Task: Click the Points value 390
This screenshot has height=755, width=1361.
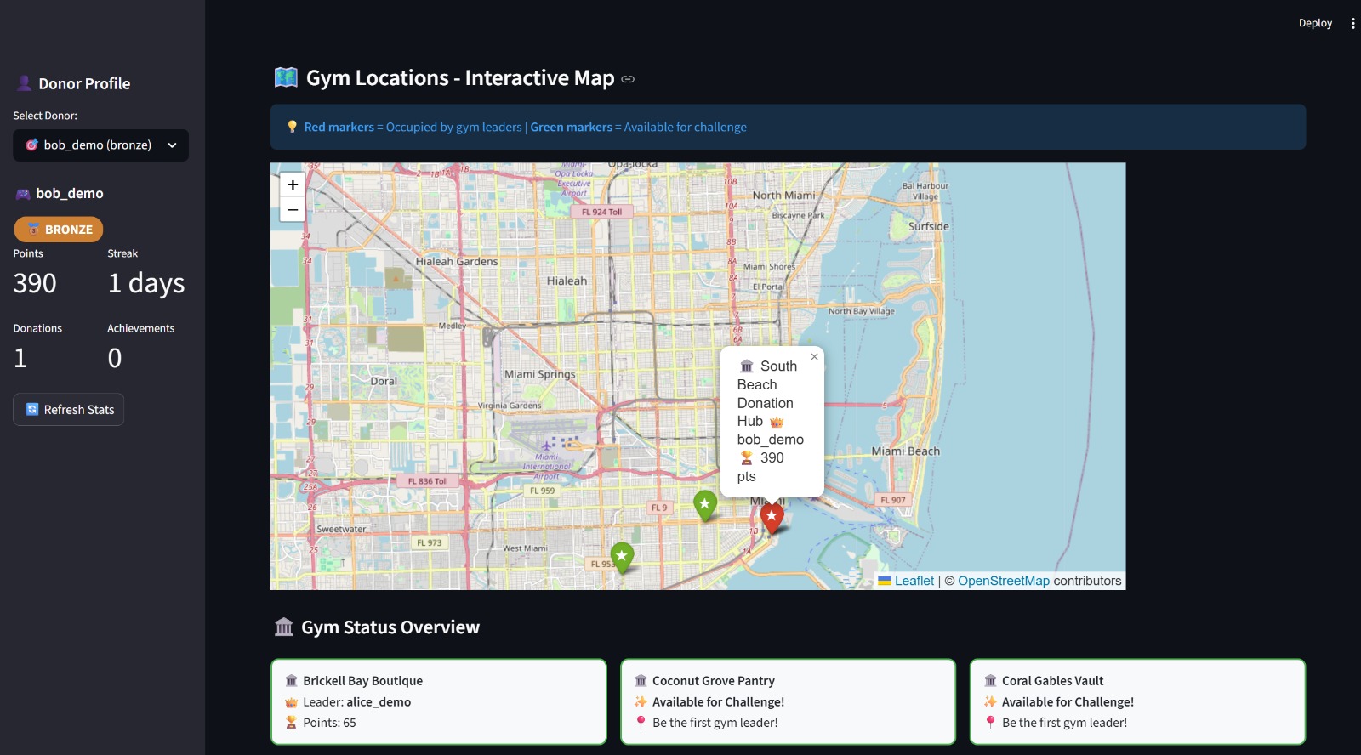Action: pyautogui.click(x=35, y=283)
